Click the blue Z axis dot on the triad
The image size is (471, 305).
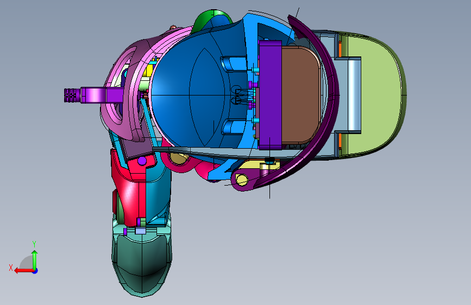pyautogui.click(x=35, y=271)
